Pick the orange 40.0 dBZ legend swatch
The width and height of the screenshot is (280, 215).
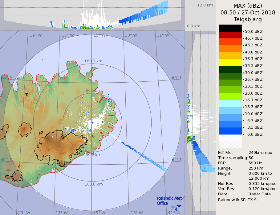[230, 49]
